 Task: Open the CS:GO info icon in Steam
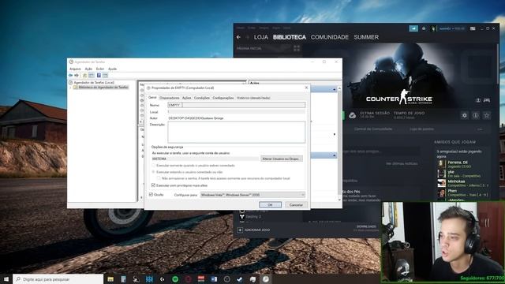[475, 115]
